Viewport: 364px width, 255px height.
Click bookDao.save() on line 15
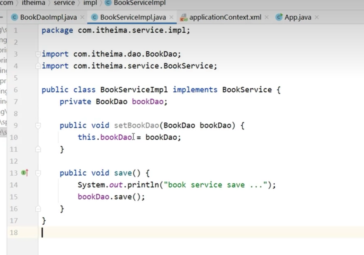(109, 197)
